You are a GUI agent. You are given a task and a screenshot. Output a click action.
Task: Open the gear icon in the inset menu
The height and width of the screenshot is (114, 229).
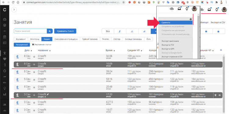[191, 19]
